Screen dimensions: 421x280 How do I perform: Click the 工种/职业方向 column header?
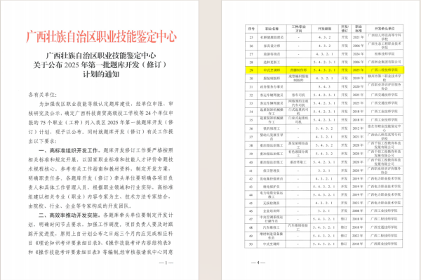[299, 29]
